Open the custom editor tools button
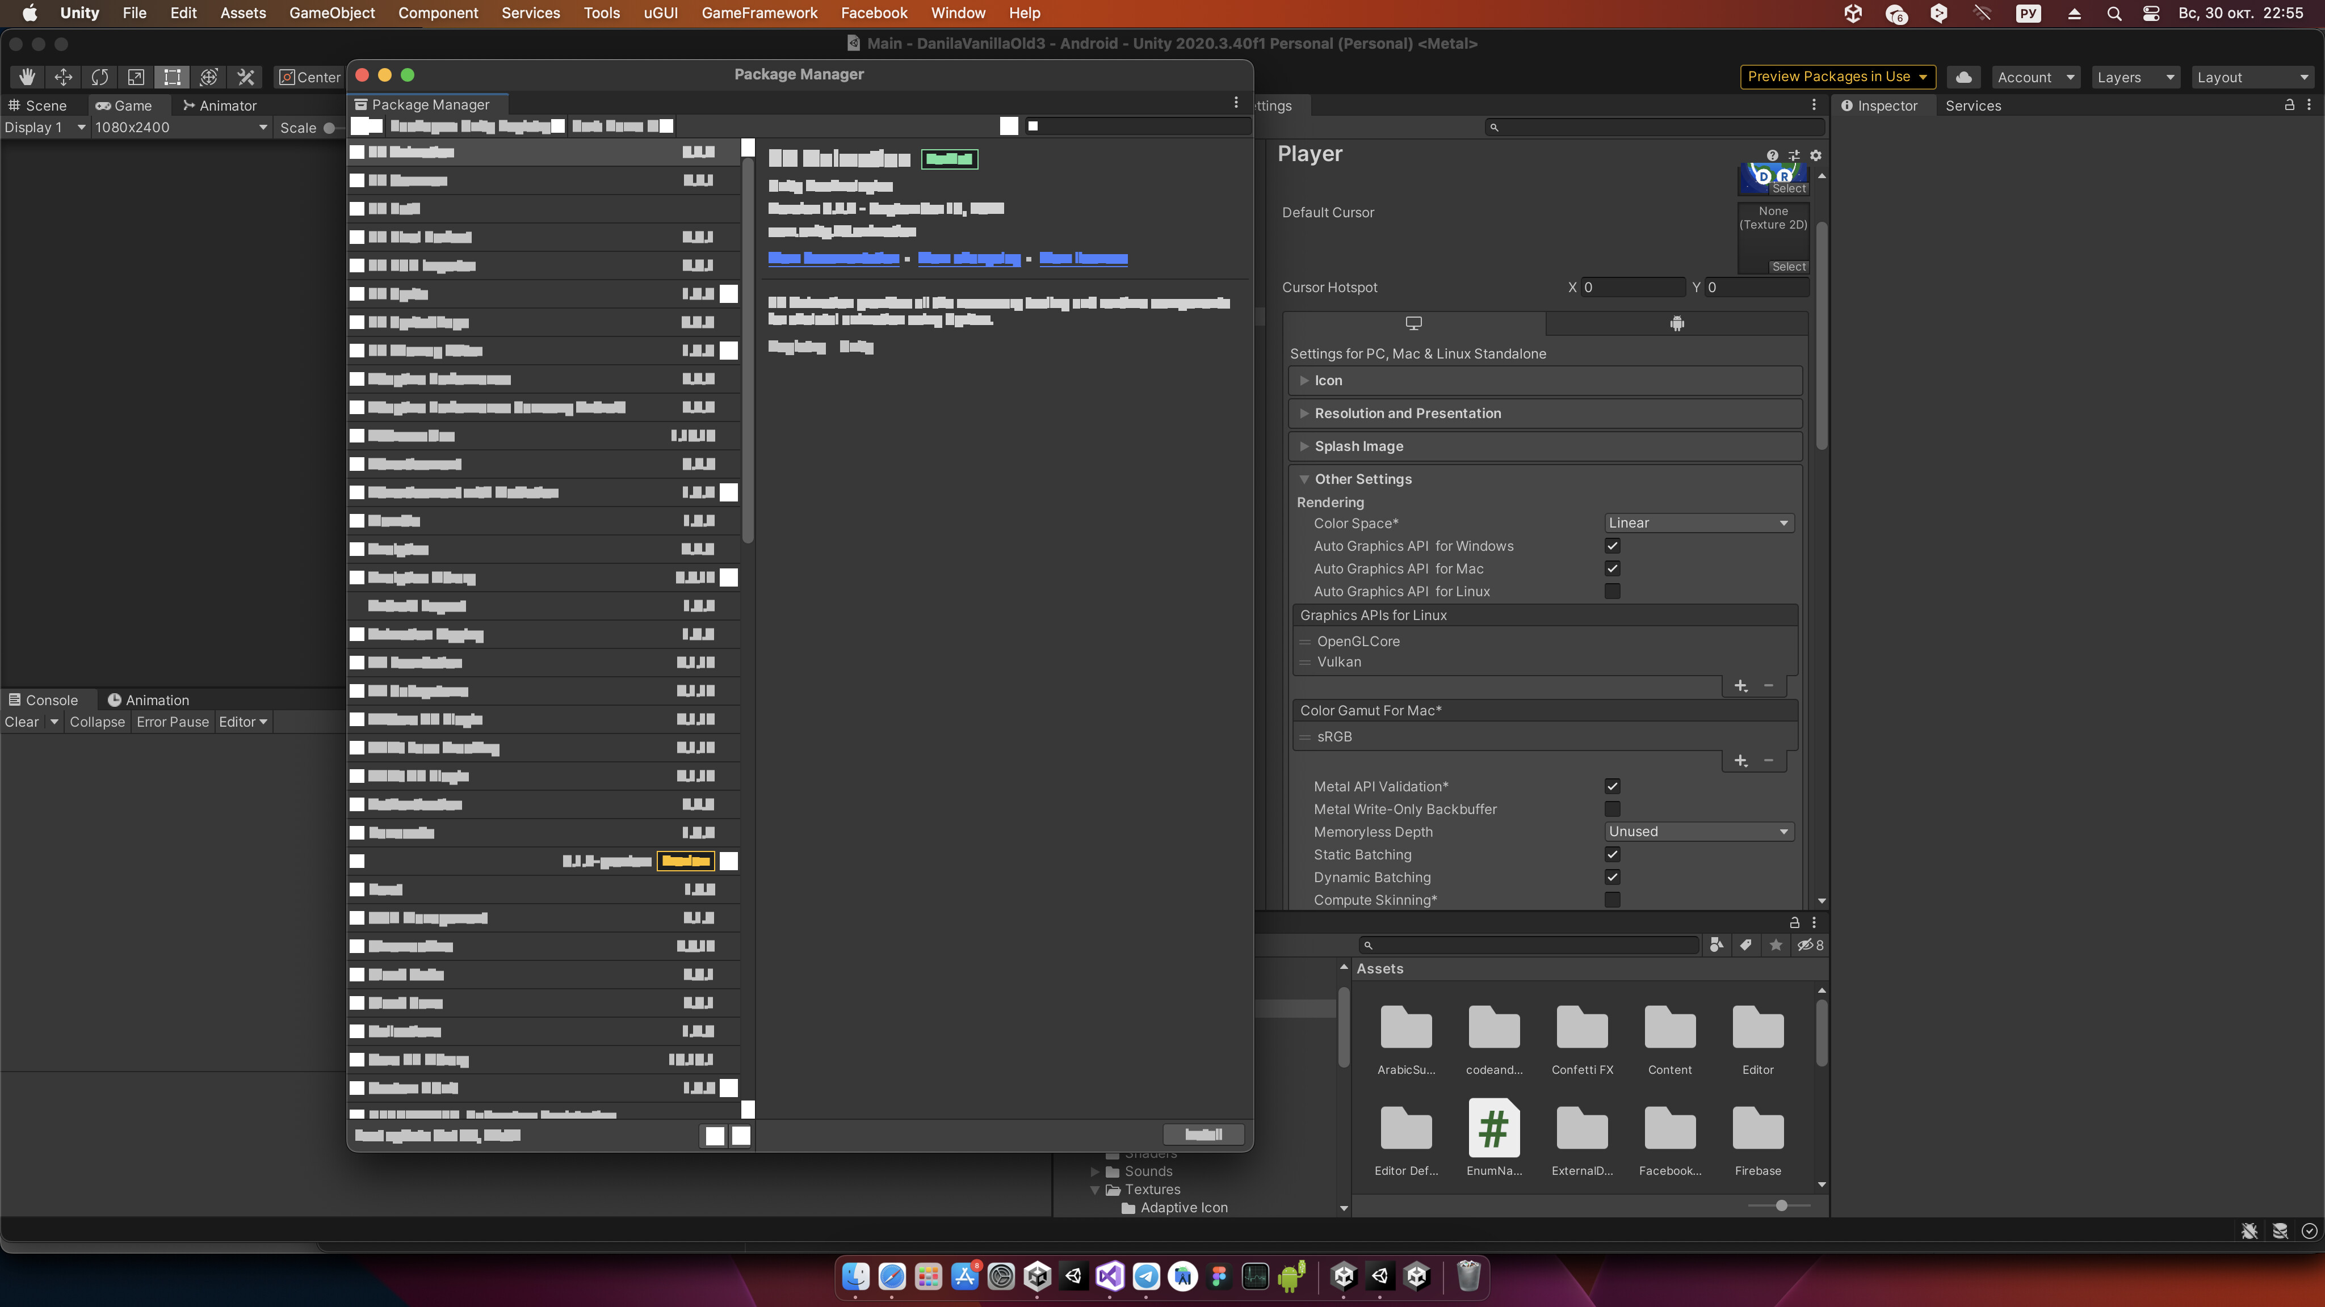Screen dimensions: 2325x1307 [245, 78]
